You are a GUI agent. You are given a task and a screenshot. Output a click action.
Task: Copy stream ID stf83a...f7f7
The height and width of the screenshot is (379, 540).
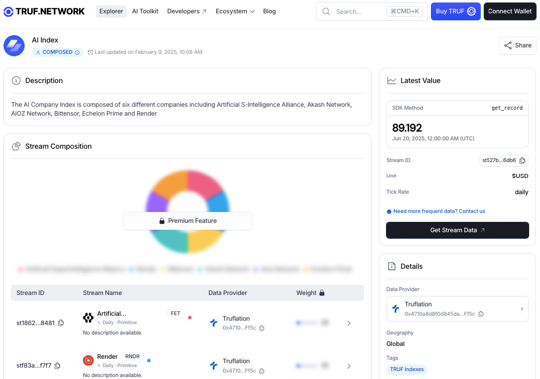[x=58, y=366]
